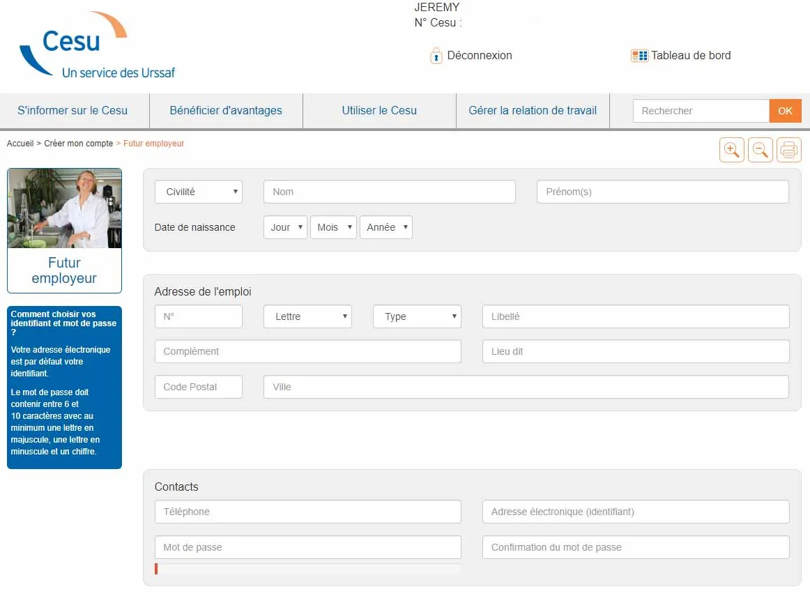
Task: Open the Utiliser le Cesu menu
Action: 379,110
